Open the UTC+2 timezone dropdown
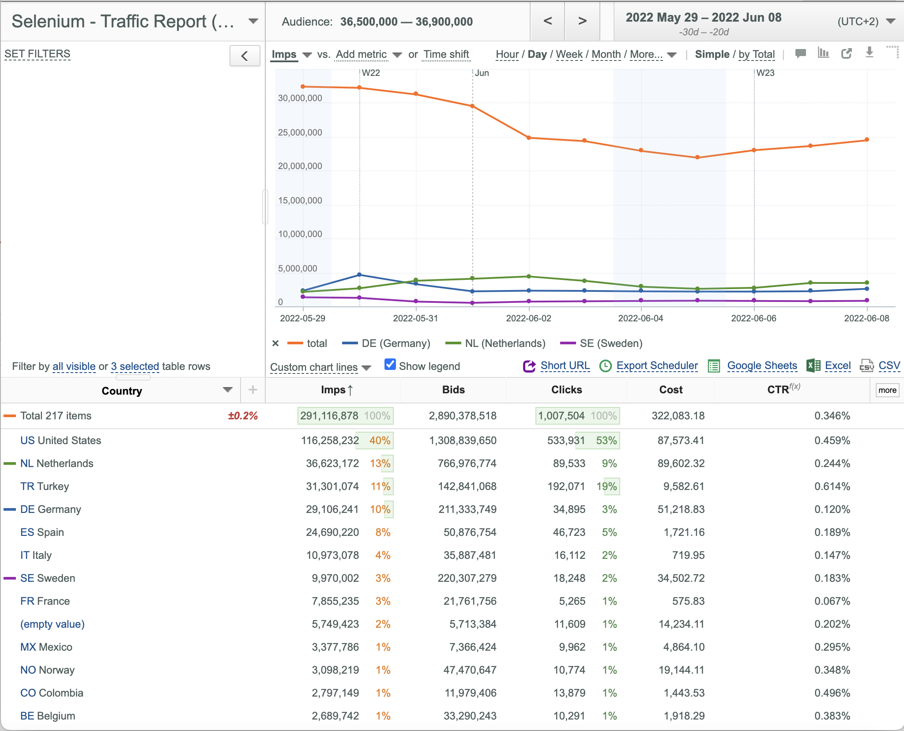The width and height of the screenshot is (904, 731). (866, 22)
